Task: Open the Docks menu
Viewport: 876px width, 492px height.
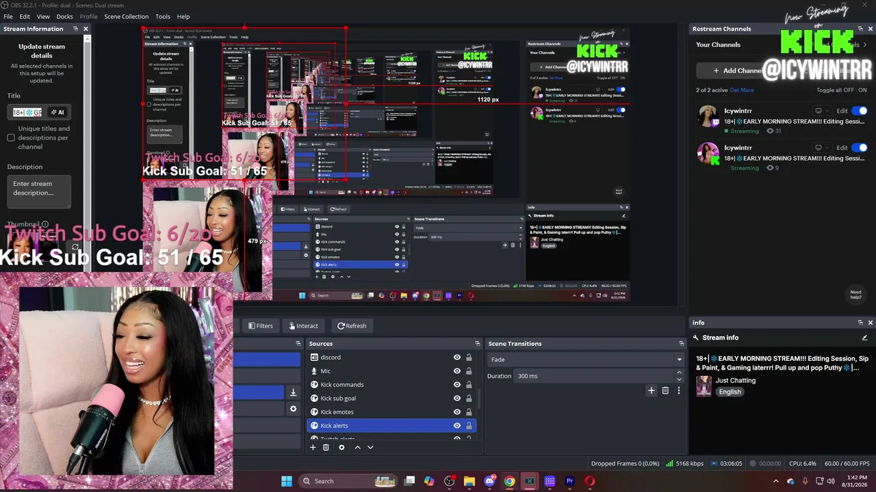Action: 64,16
